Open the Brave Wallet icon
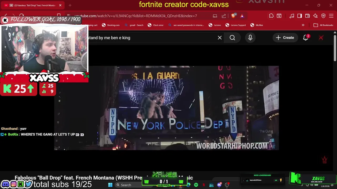The width and height of the screenshot is (337, 189). (308, 16)
